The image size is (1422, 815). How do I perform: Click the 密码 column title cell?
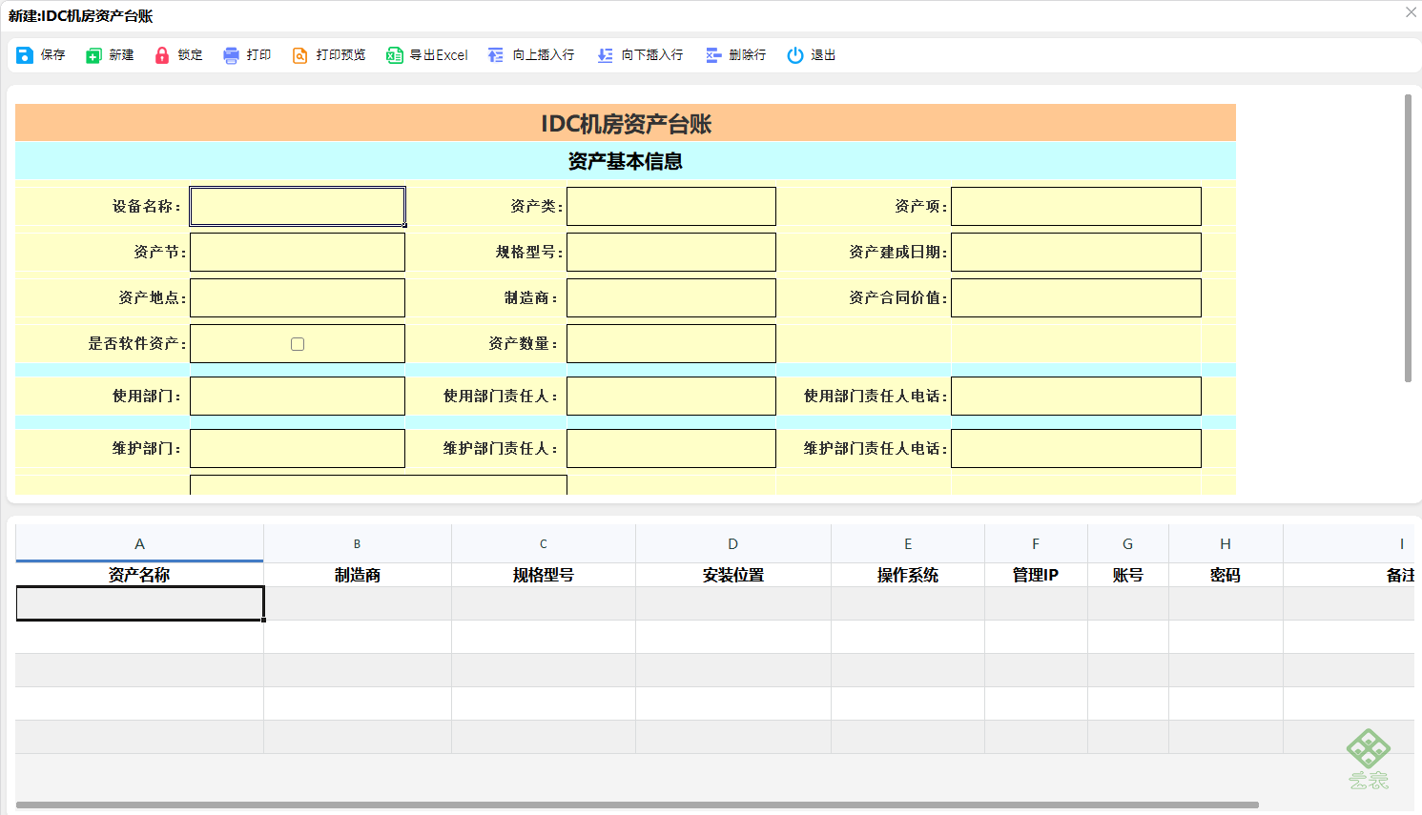tap(1226, 575)
